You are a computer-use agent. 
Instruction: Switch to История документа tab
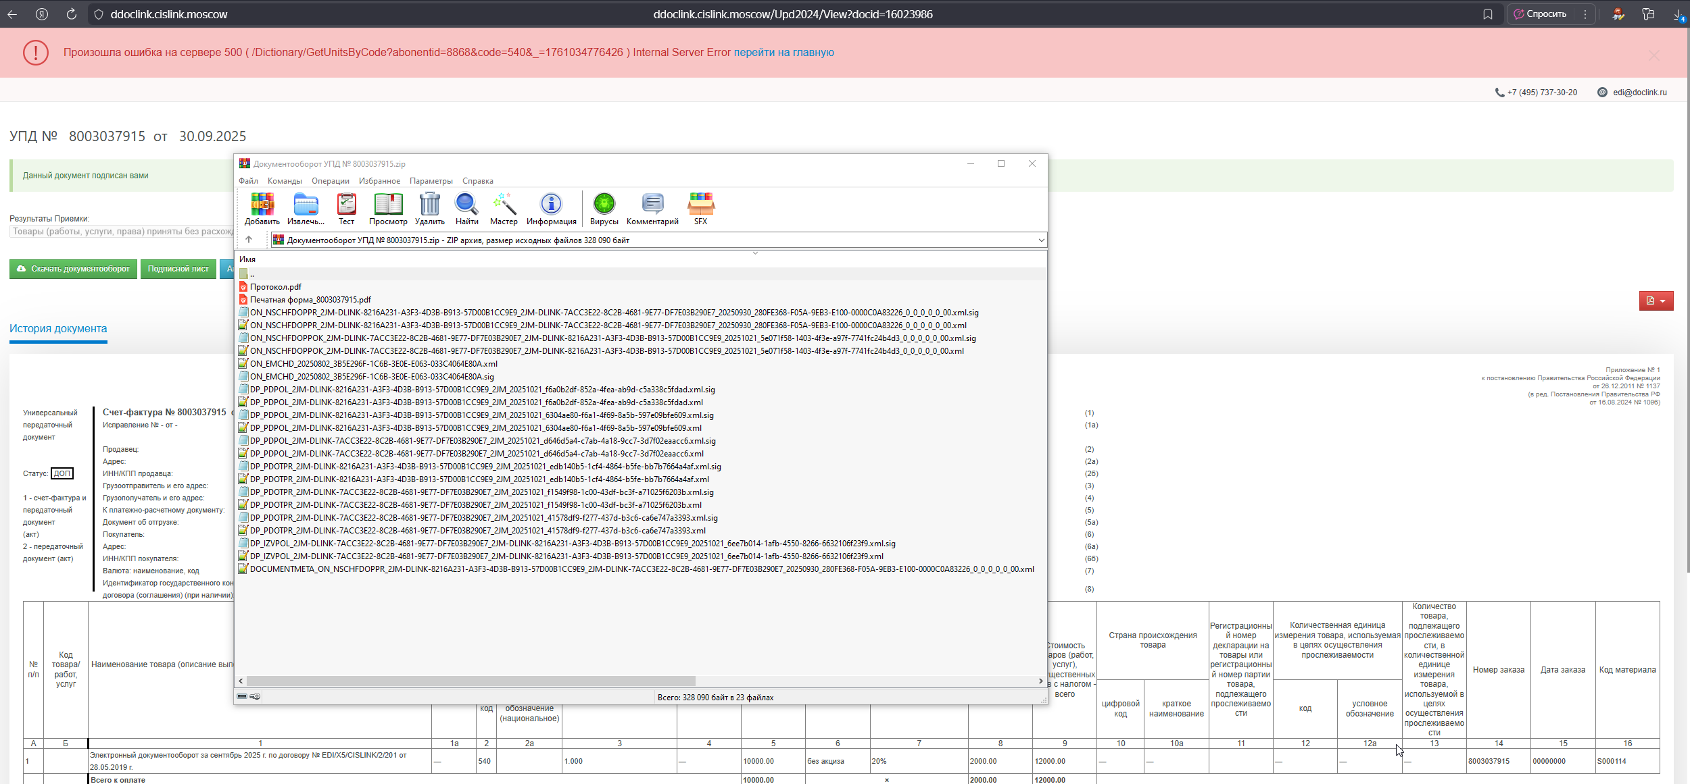[58, 329]
